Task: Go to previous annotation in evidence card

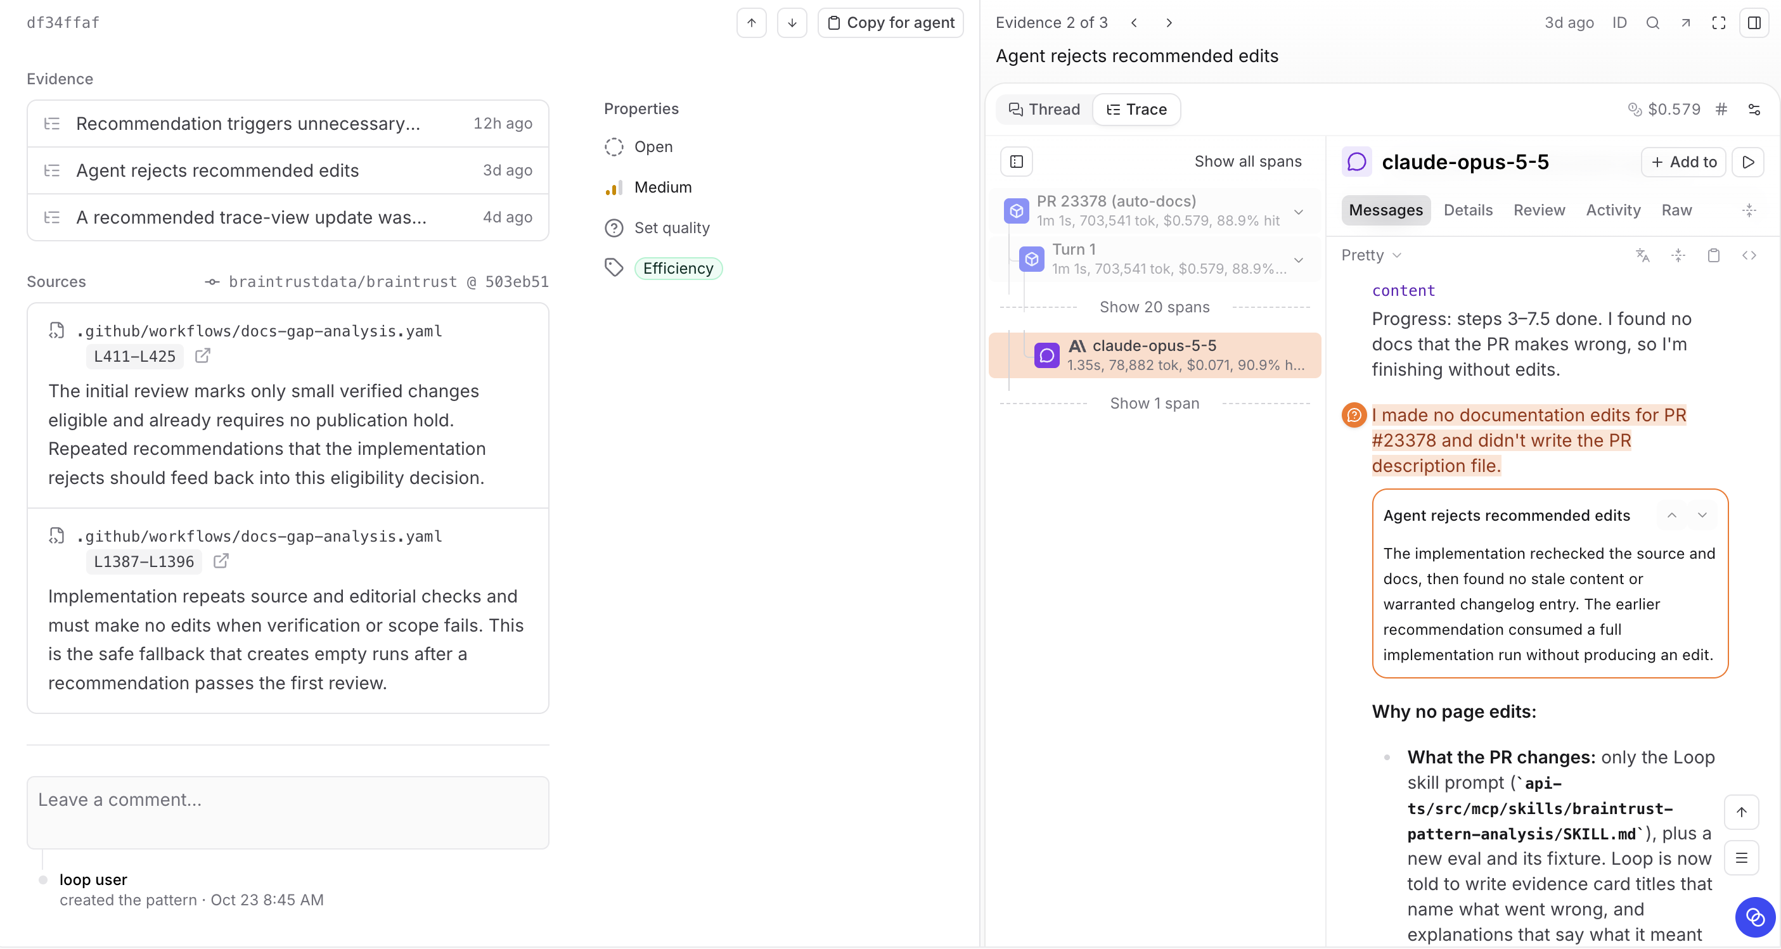Action: 1672,515
